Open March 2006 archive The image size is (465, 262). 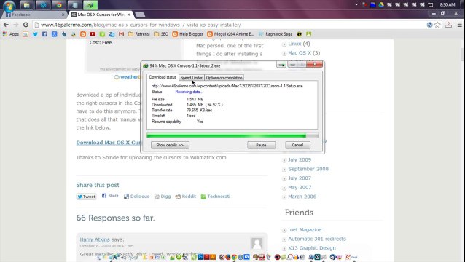302,196
